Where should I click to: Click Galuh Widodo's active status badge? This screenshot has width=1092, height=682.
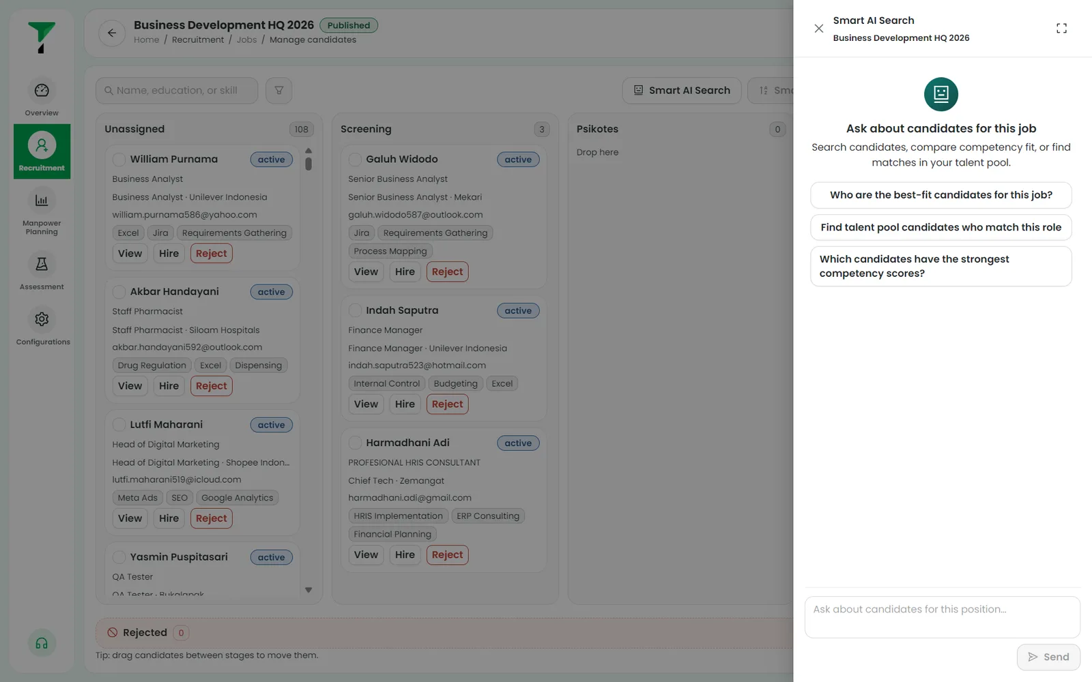pyautogui.click(x=518, y=160)
